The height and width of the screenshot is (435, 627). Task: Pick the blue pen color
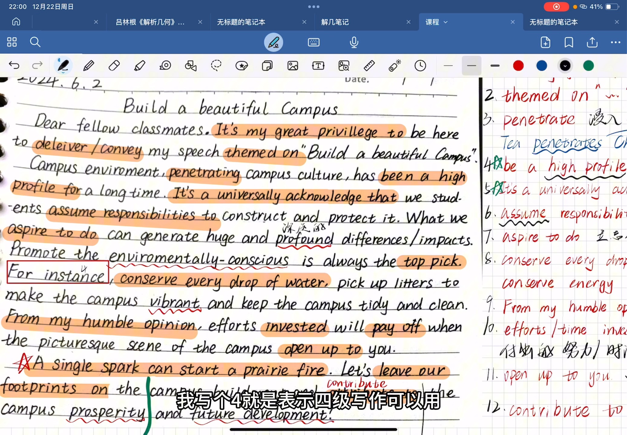click(x=542, y=66)
